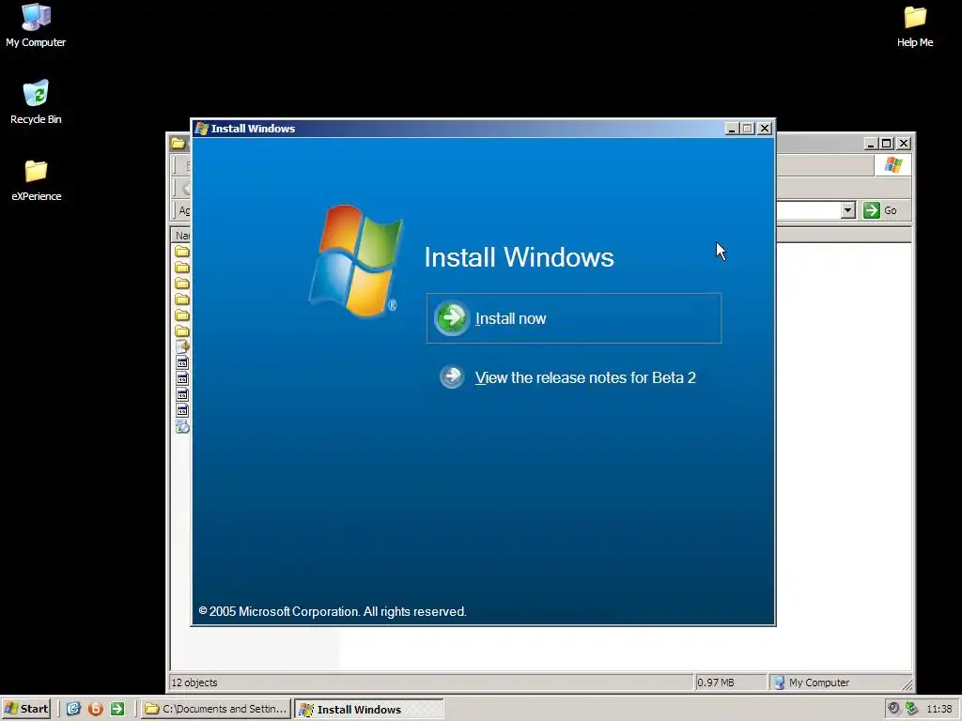Select the eXPerience folder on desktop
The height and width of the screenshot is (721, 962).
pyautogui.click(x=36, y=179)
